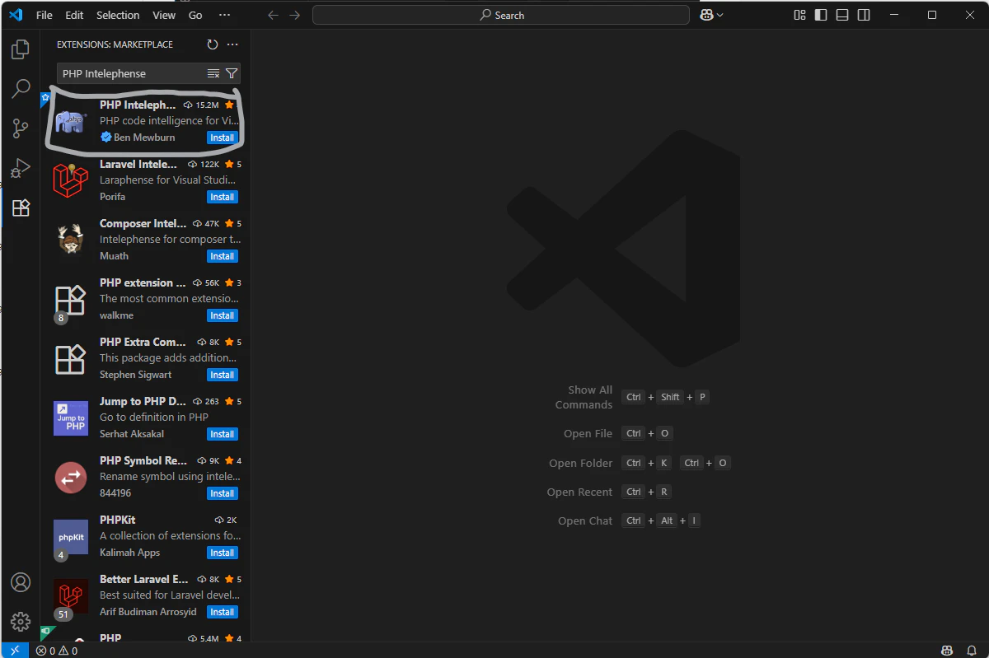Open the Selection menu

click(x=118, y=15)
